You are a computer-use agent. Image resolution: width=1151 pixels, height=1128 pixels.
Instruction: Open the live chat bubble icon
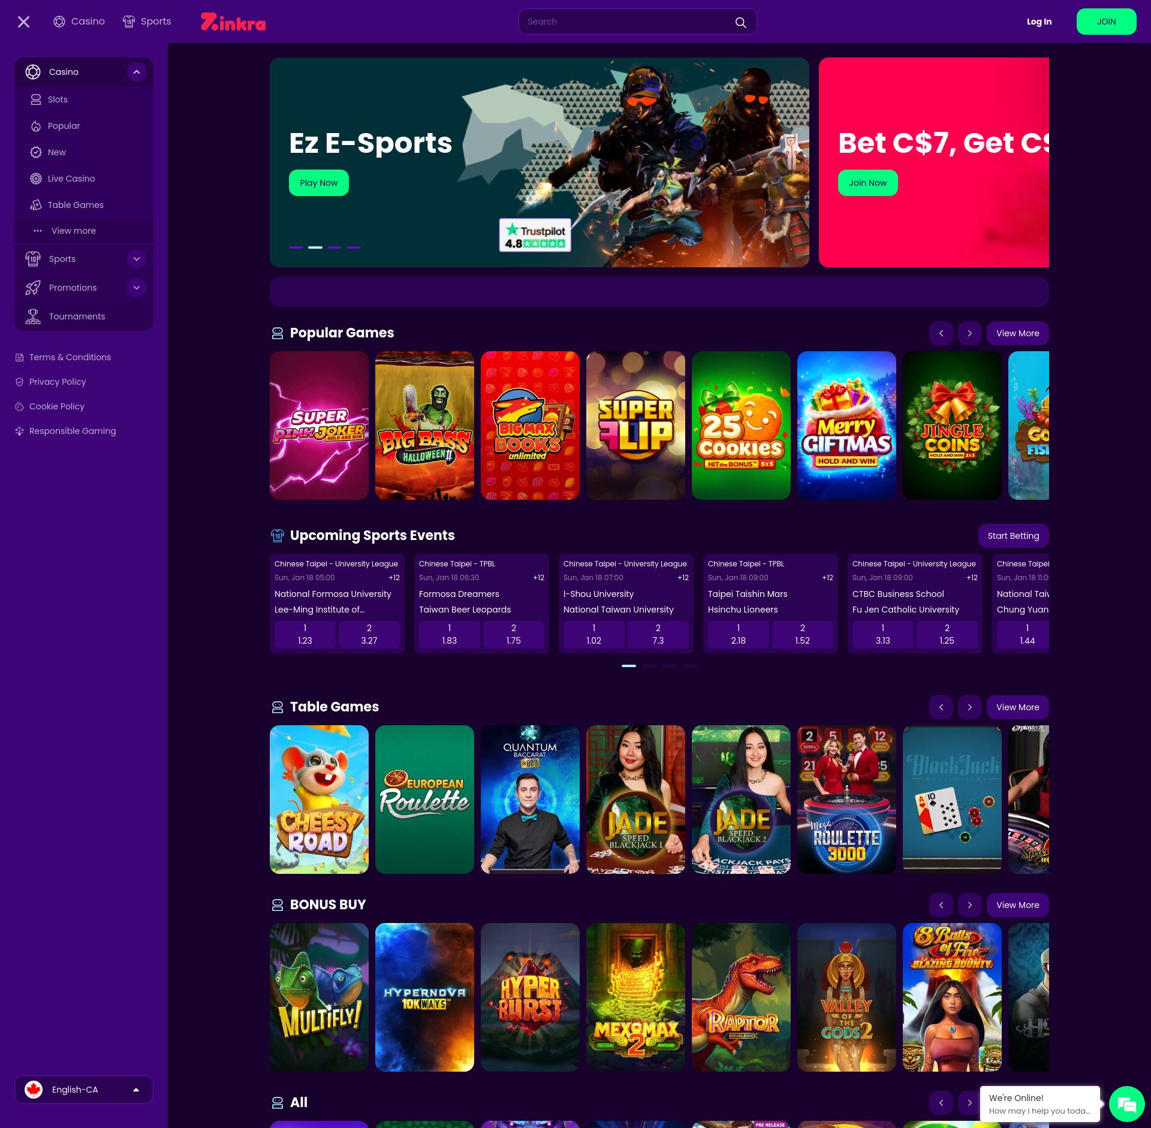coord(1126,1103)
